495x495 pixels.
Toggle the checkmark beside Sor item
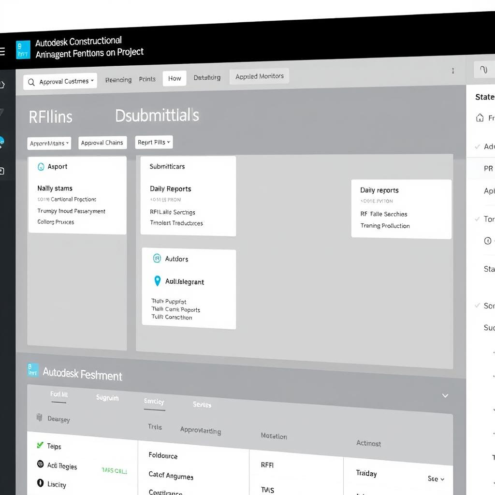[477, 306]
